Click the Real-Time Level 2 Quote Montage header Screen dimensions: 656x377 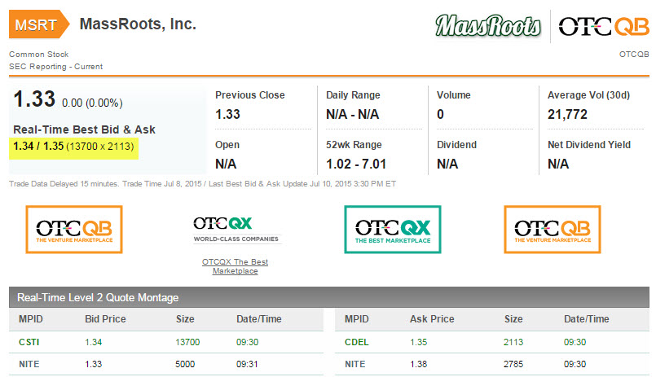pyautogui.click(x=98, y=297)
